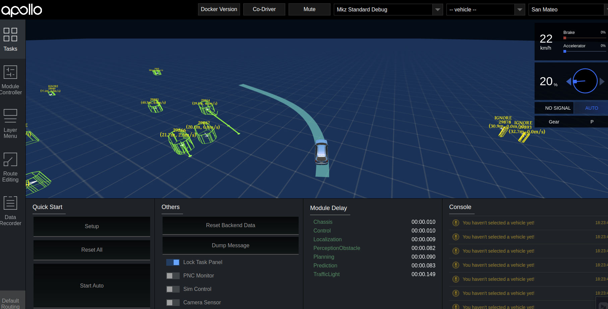The width and height of the screenshot is (608, 309).
Task: Enable the PNC Monitor toggle
Action: click(x=173, y=276)
